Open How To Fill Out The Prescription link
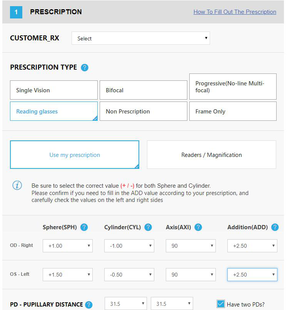The width and height of the screenshot is (287, 310). click(235, 12)
